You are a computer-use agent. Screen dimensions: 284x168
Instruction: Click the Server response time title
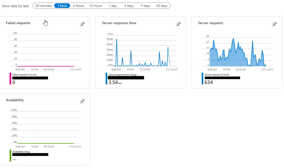[x=119, y=23]
